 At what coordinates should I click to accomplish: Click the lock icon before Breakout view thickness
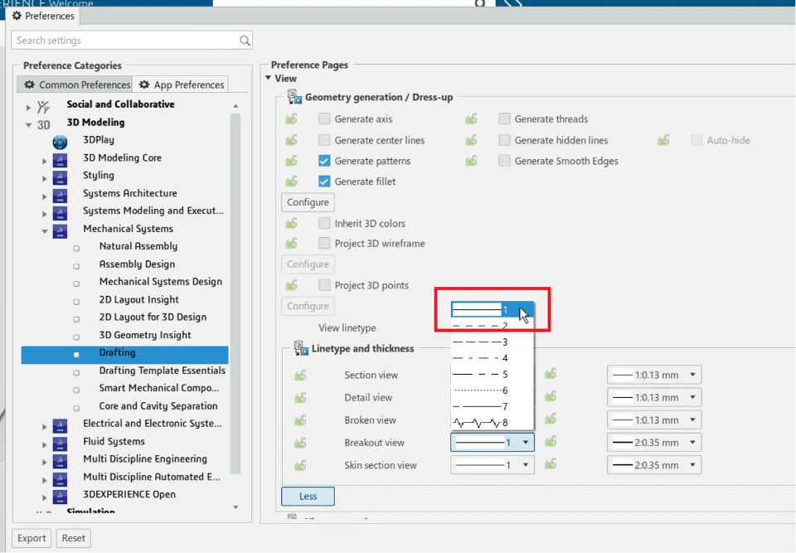(x=551, y=442)
